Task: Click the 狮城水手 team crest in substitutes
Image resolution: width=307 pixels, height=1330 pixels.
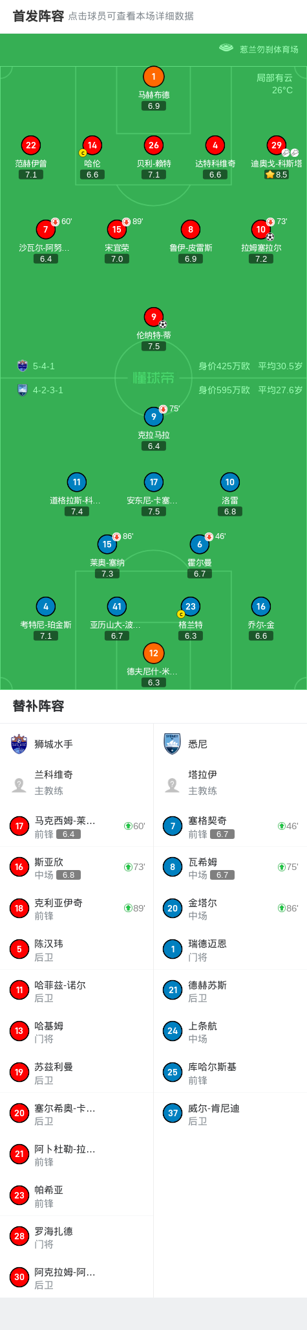Action: [x=19, y=744]
